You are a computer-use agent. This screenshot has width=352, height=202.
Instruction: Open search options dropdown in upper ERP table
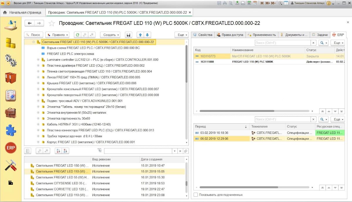(x=323, y=43)
